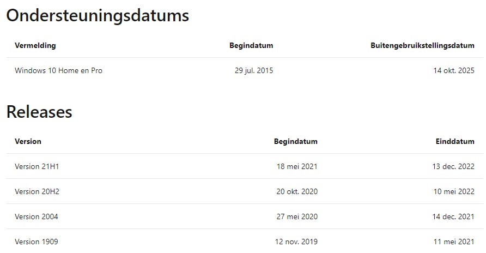
Task: Select the Windows 10 Home en Pro row
Action: pos(58,70)
